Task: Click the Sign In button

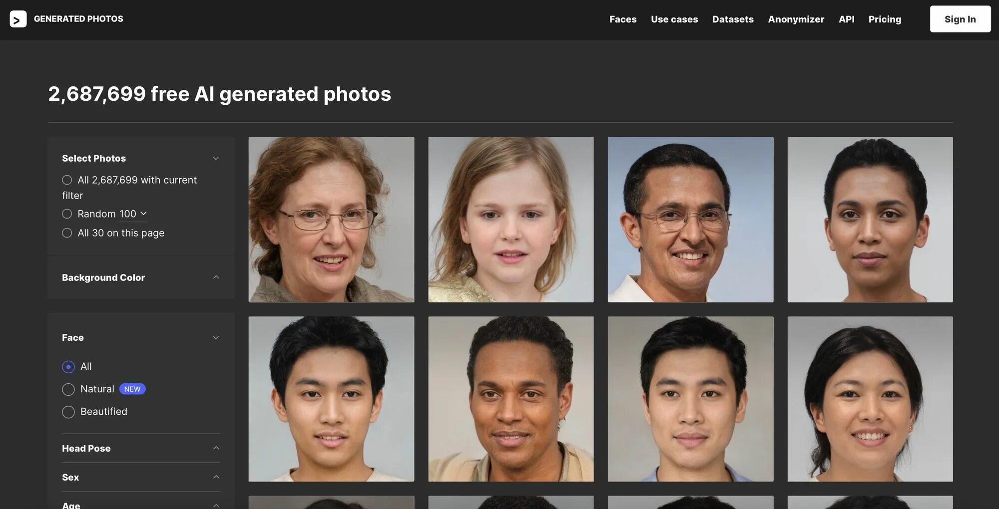Action: (960, 19)
